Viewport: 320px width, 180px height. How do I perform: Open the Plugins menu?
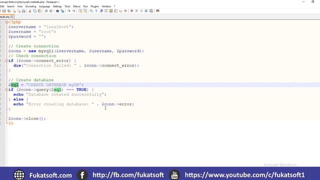click(x=94, y=6)
